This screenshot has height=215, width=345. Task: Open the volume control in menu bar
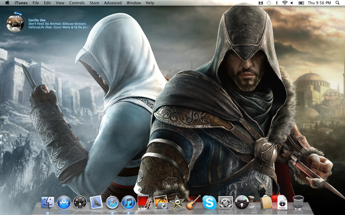tap(292, 3)
